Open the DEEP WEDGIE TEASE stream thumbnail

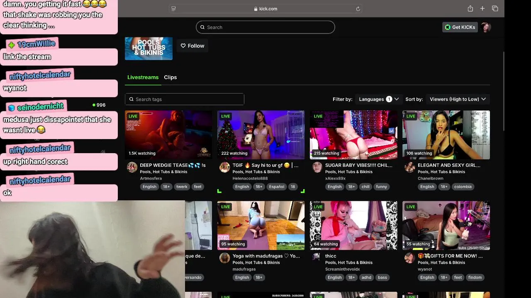point(168,135)
